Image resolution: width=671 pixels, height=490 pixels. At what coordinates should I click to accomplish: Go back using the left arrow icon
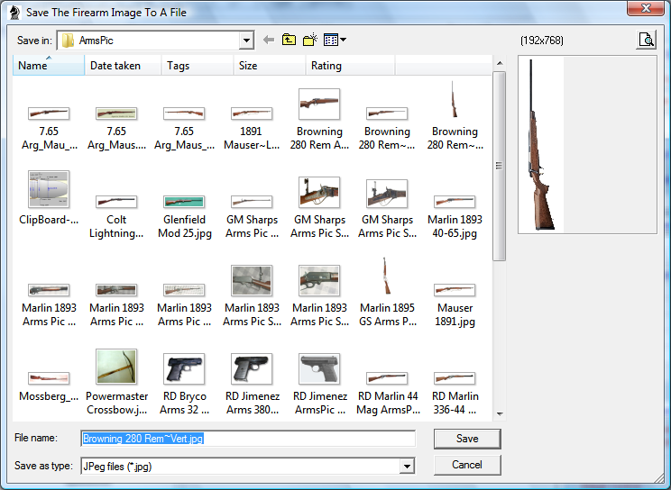coord(269,41)
